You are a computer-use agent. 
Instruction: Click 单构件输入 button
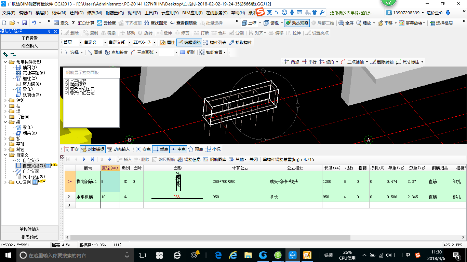29,229
